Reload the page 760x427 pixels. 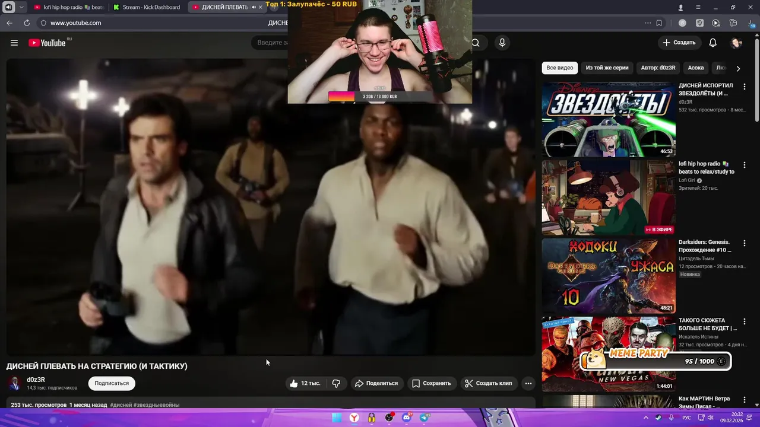pyautogui.click(x=27, y=23)
